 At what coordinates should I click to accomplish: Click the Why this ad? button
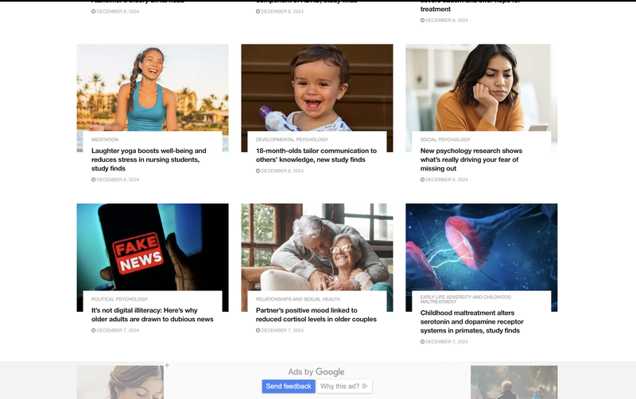click(x=344, y=386)
